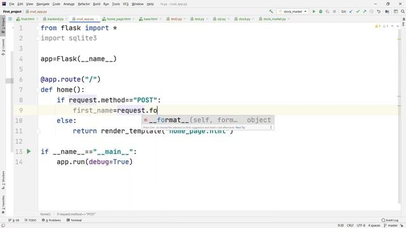Open the master branch selector

391,225
